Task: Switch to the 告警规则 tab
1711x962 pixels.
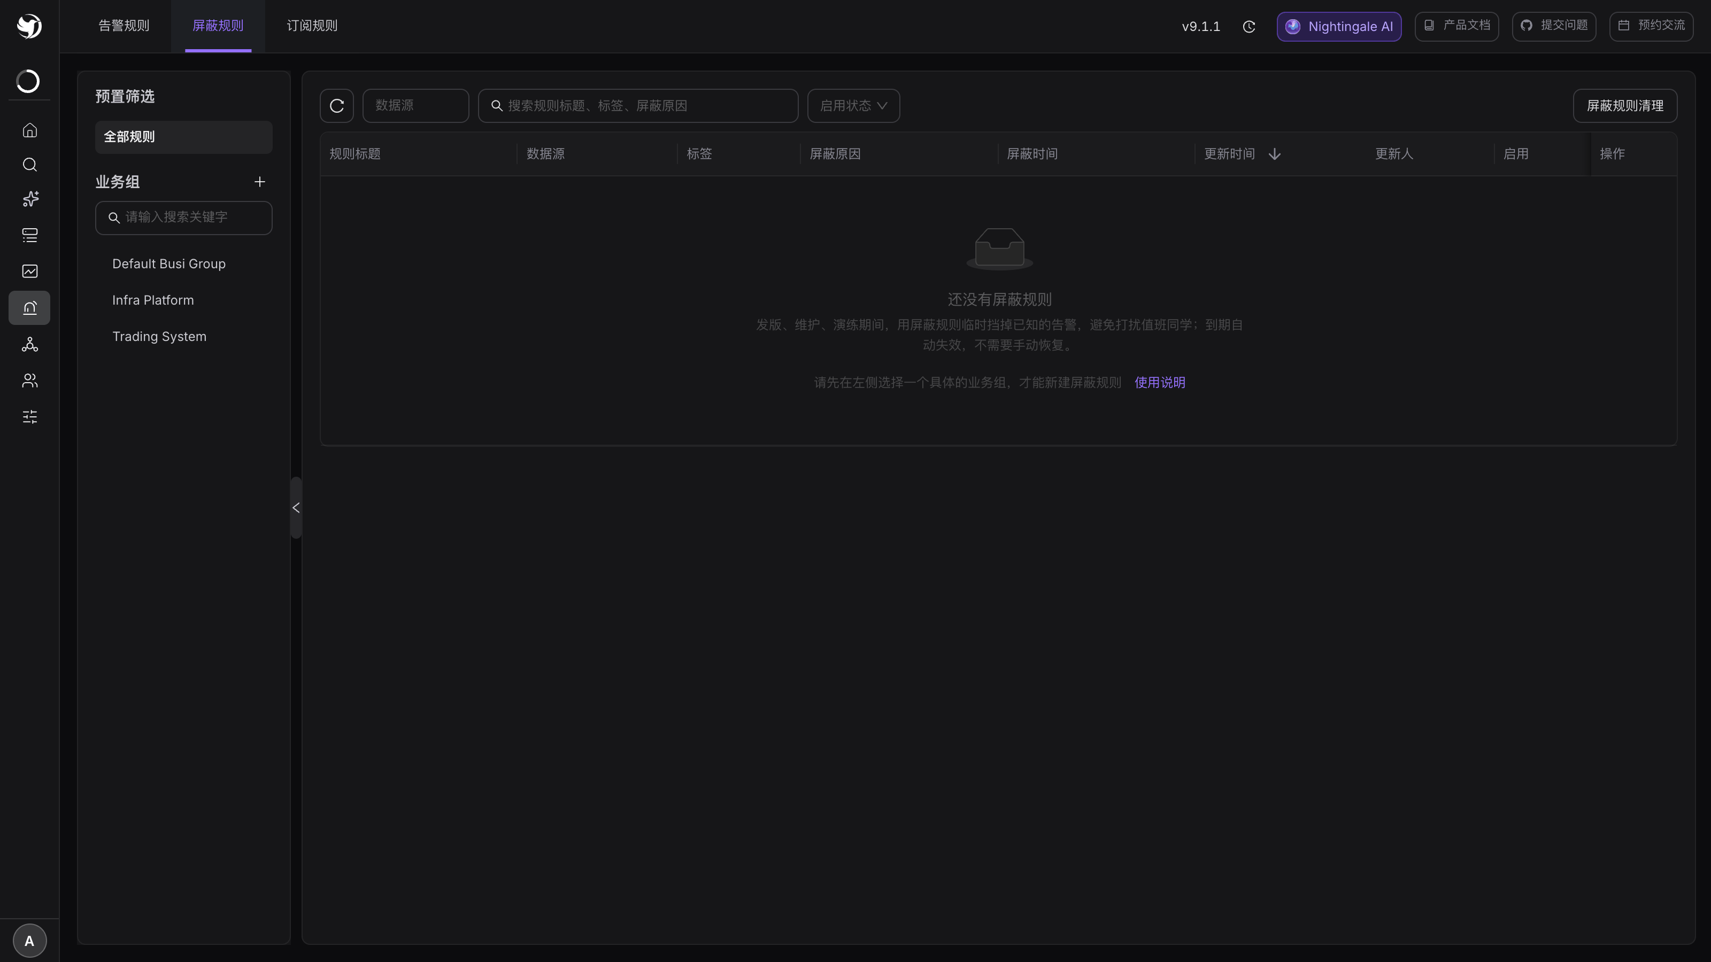Action: (124, 26)
